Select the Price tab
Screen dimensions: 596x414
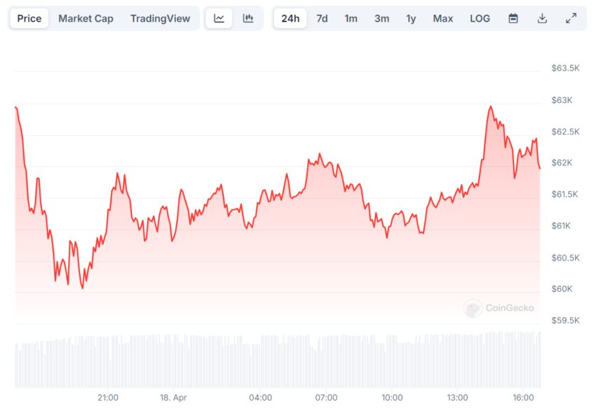pos(29,18)
